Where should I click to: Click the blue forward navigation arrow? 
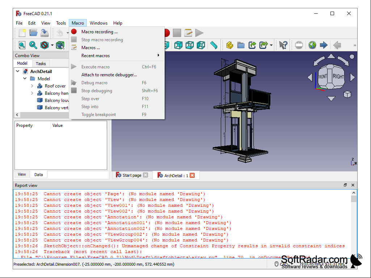324,45
